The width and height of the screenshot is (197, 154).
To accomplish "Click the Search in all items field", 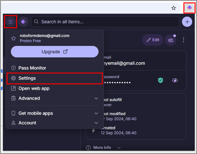I will point(106,22).
